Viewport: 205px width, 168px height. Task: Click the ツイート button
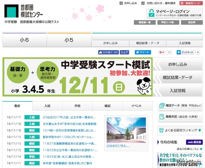(x=143, y=52)
